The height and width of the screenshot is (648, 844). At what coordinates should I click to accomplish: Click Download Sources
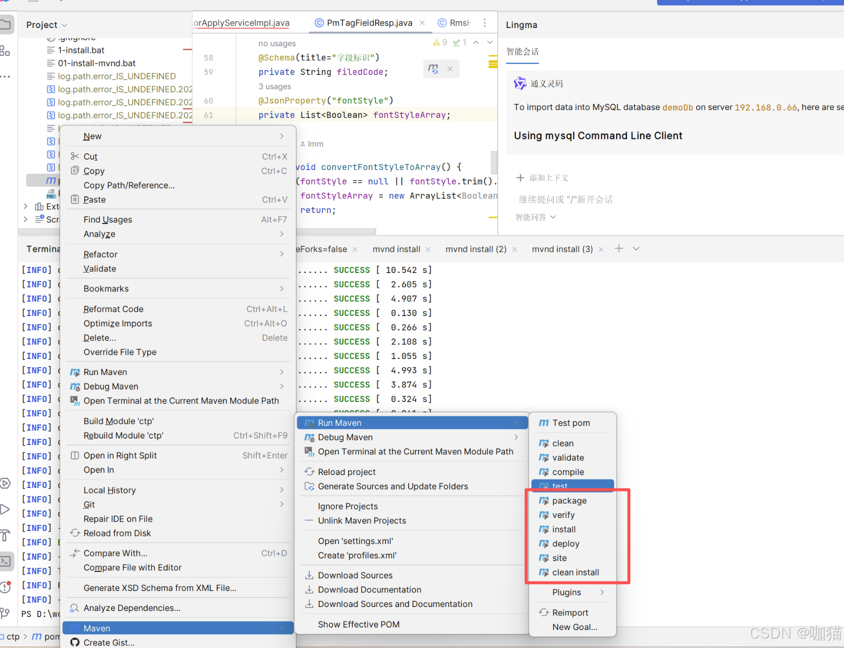(412, 575)
